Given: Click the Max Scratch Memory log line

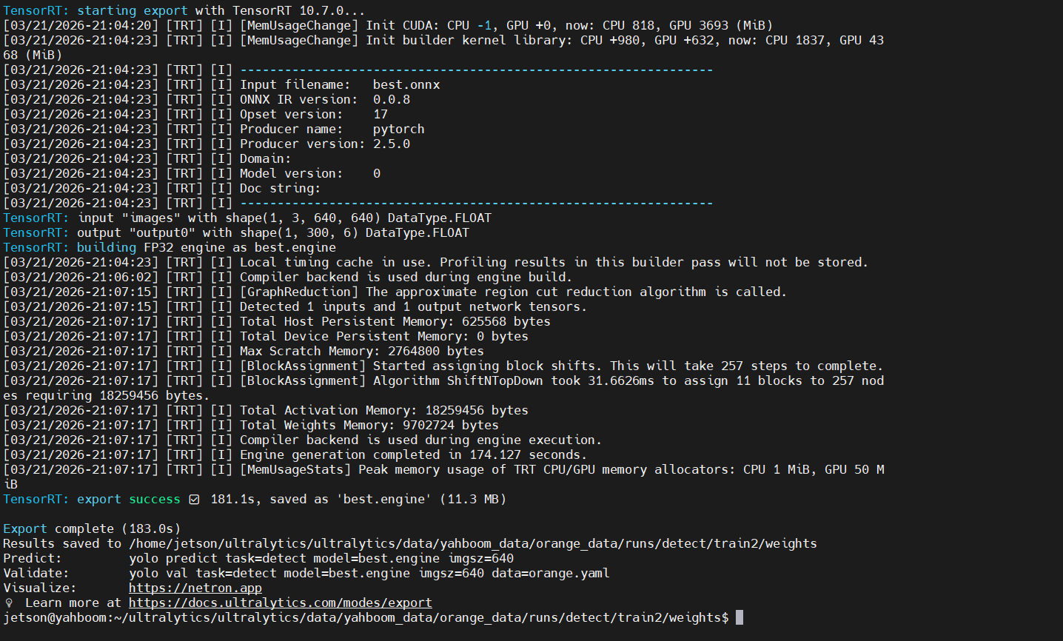Looking at the screenshot, I should pos(244,351).
